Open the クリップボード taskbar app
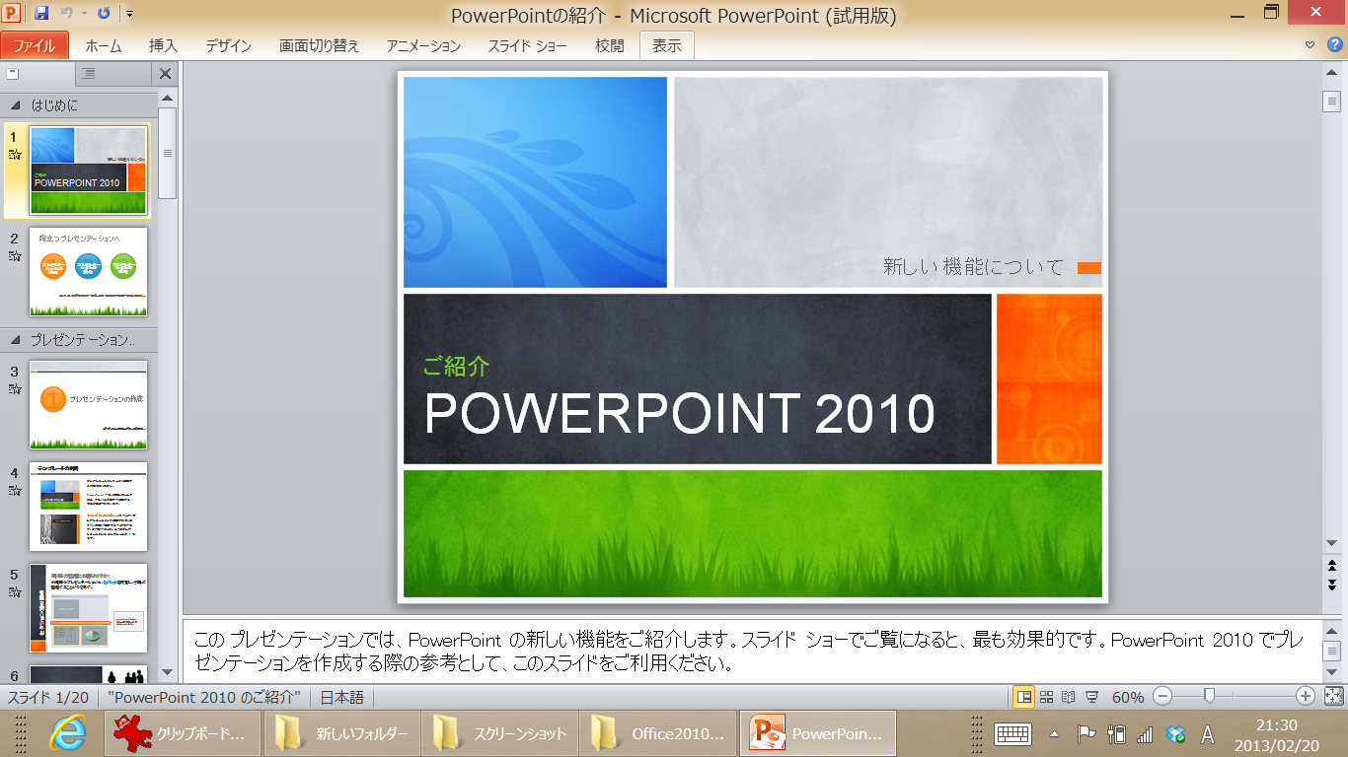 [x=183, y=733]
